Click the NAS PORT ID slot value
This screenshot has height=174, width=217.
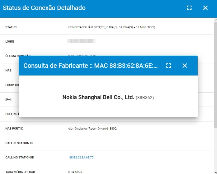(x=92, y=129)
